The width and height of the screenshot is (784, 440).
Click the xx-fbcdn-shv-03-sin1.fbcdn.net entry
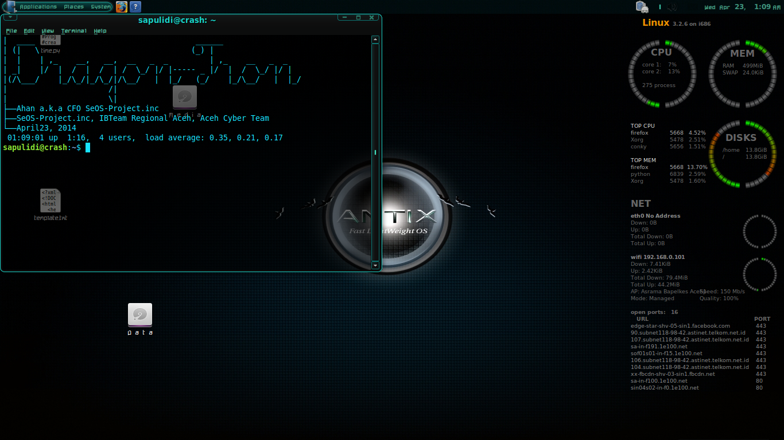click(673, 374)
